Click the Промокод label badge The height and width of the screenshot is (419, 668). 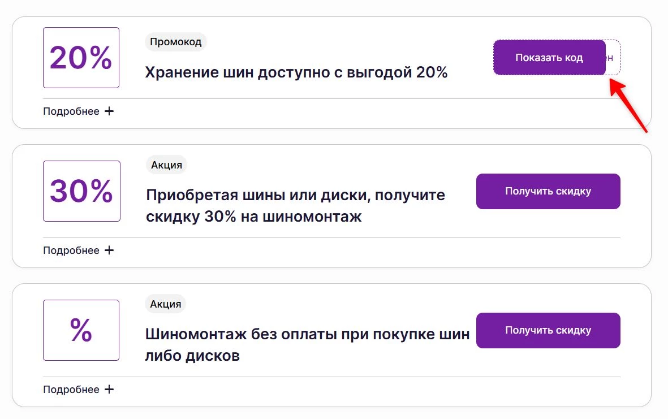[x=176, y=41]
